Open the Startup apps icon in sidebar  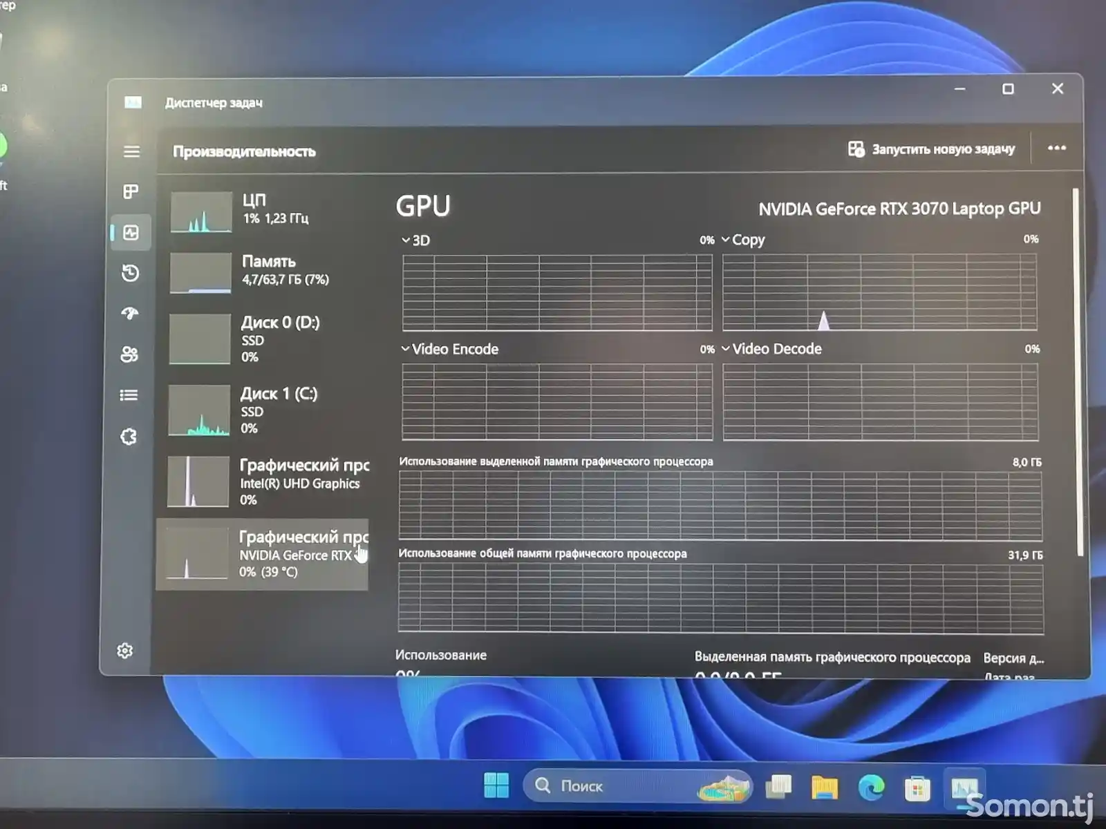(129, 314)
